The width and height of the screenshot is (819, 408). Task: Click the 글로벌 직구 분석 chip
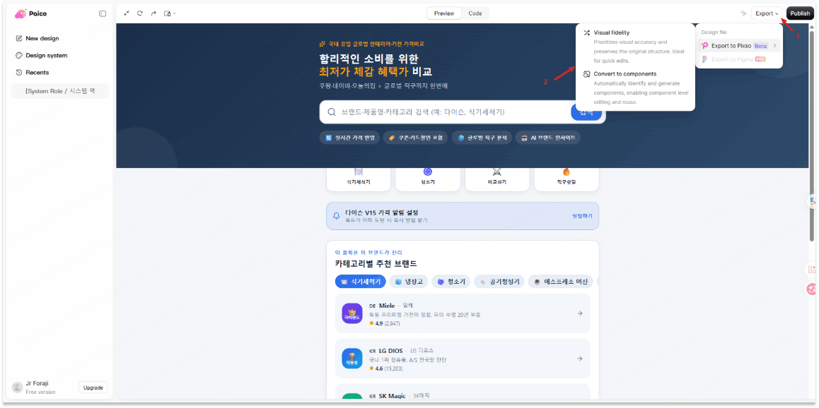pos(482,138)
